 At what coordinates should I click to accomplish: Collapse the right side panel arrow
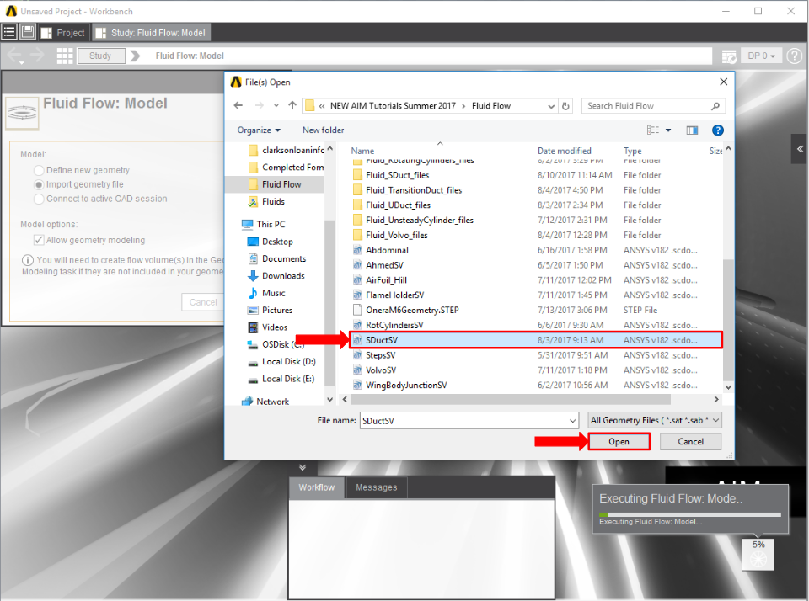click(x=800, y=149)
